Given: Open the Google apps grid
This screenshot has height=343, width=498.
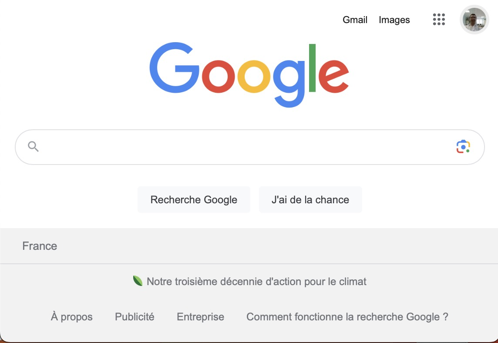Looking at the screenshot, I should pyautogui.click(x=439, y=20).
